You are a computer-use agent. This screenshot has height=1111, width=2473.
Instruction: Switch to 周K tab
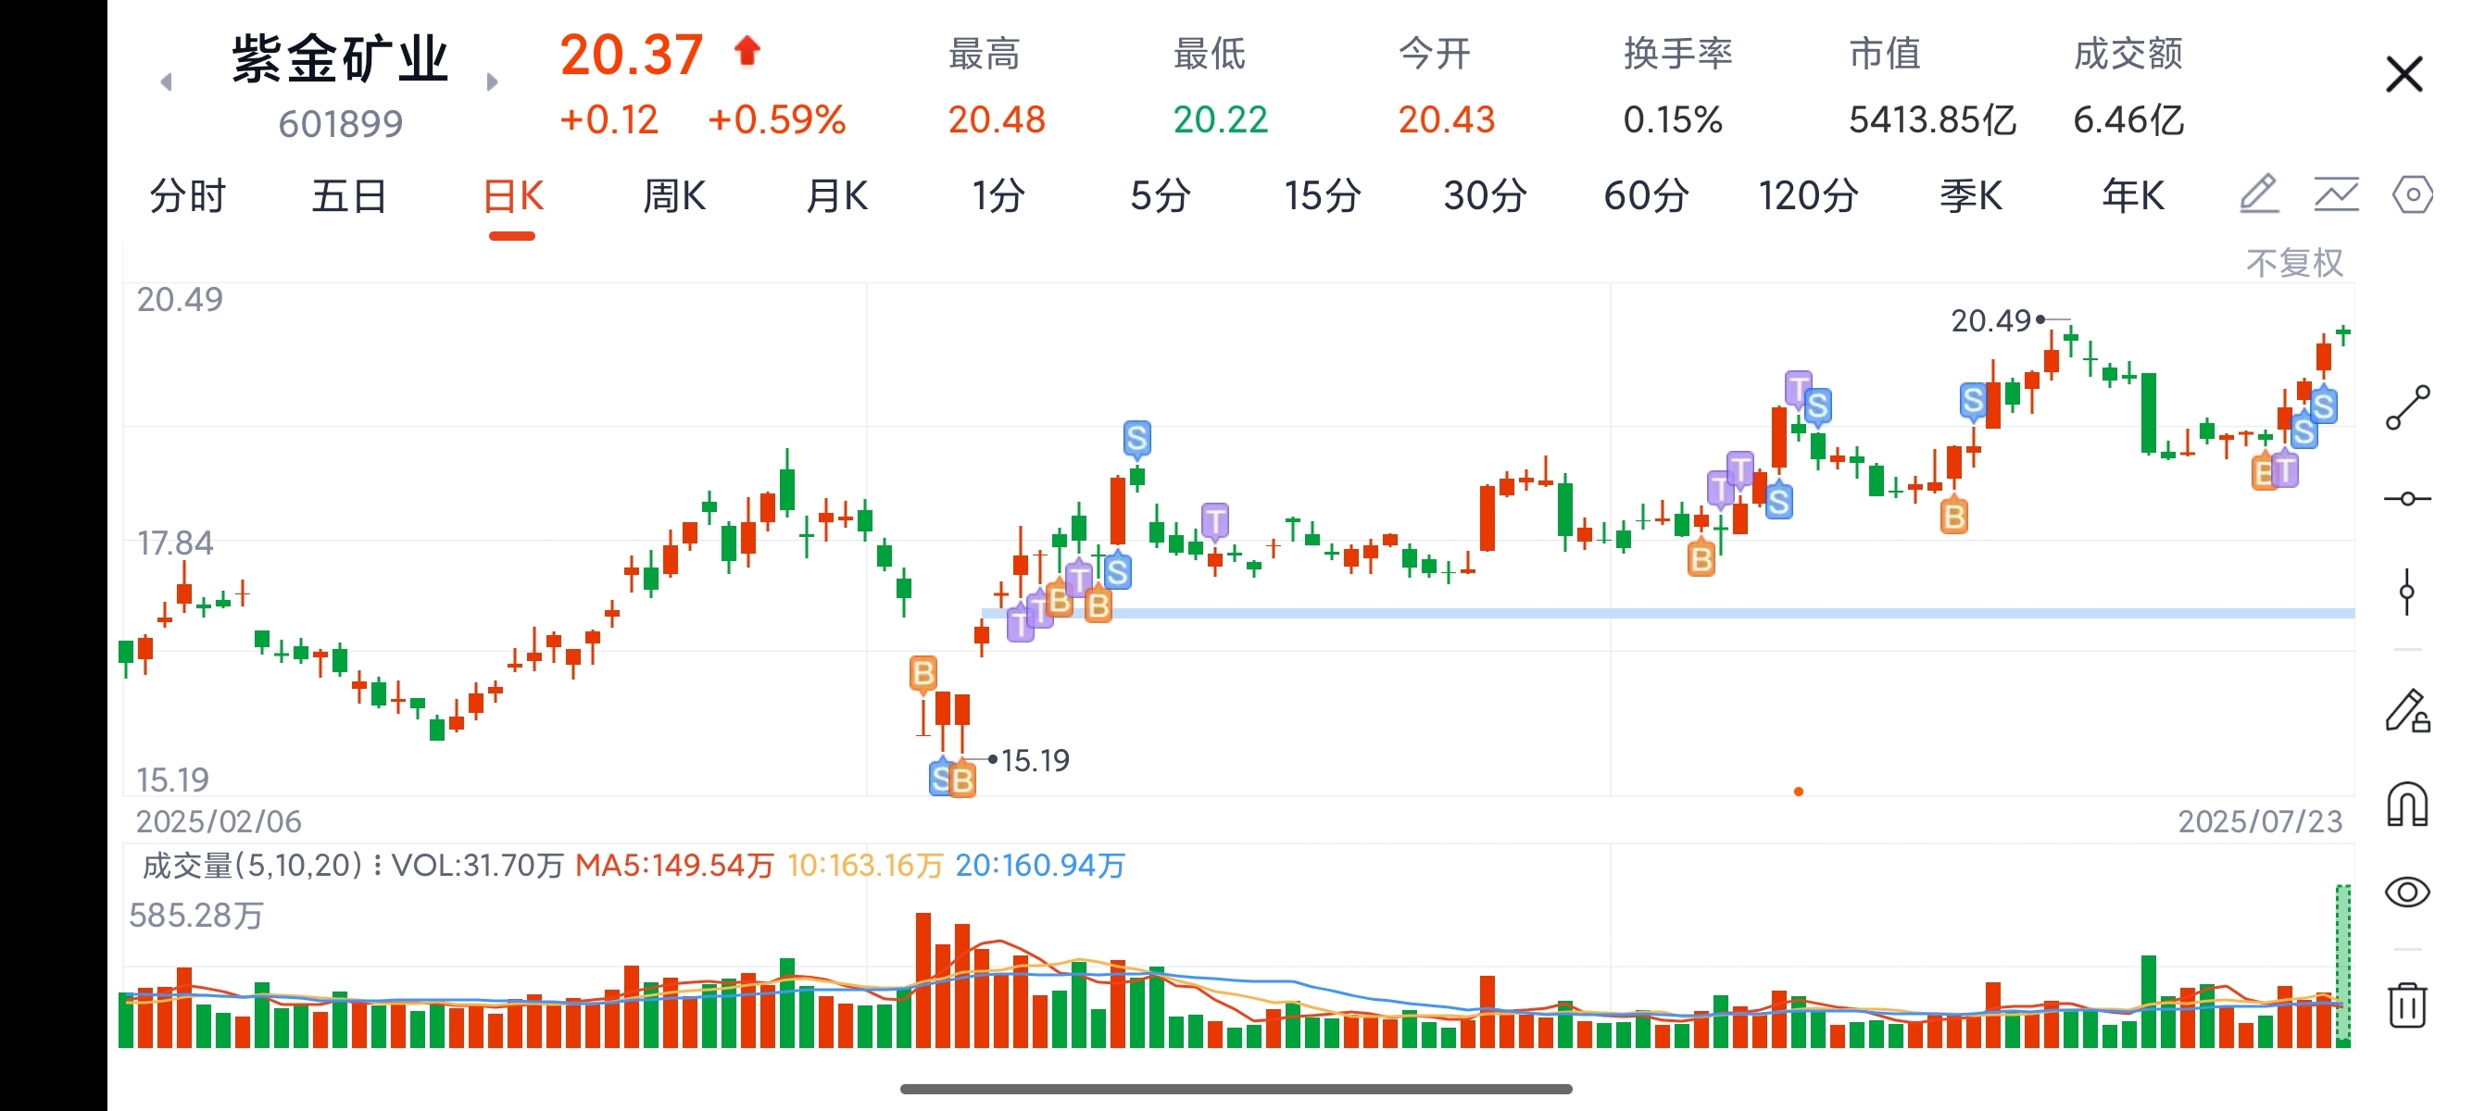coord(674,195)
